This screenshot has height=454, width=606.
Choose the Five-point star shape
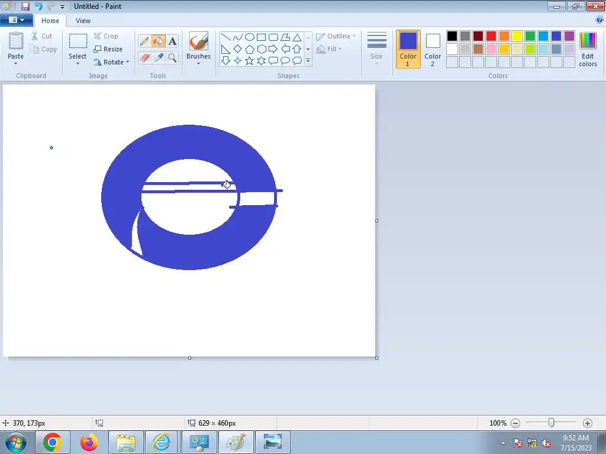[250, 61]
